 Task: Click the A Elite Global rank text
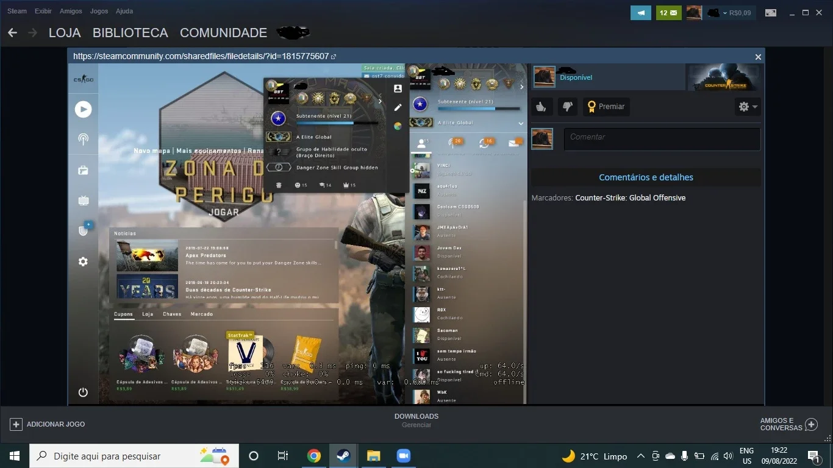tap(314, 137)
